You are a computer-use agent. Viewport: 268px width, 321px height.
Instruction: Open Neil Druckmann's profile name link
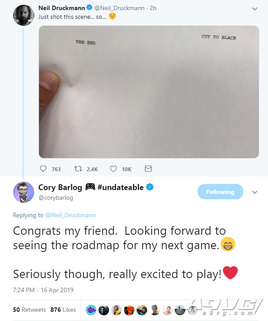tap(61, 8)
